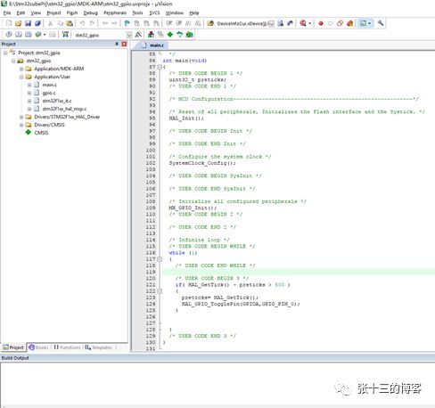Click the Build target icon
The height and width of the screenshot is (408, 435).
(19, 35)
